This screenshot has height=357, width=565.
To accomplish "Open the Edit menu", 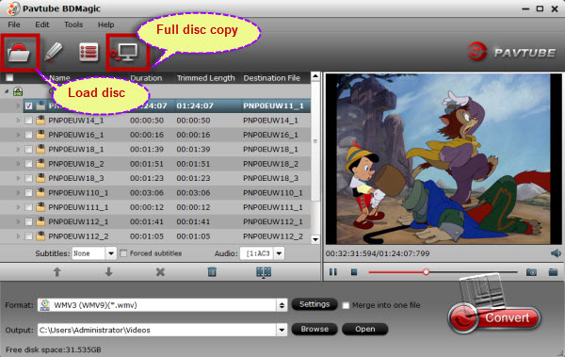I will click(x=41, y=24).
